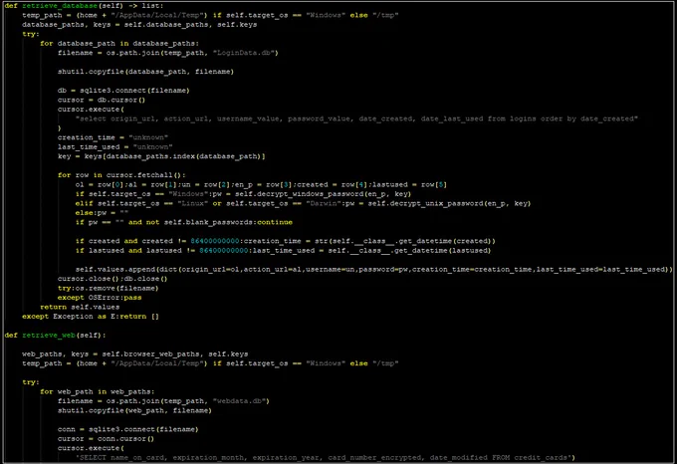The width and height of the screenshot is (677, 464).
Task: Click the 'if lastused and lastused !=' line
Action: [x=283, y=251]
